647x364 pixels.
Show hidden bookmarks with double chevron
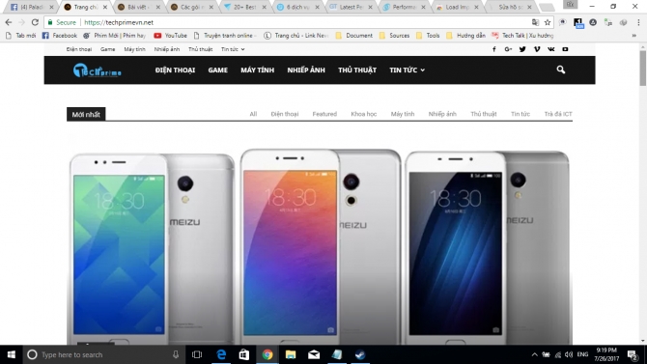pos(634,36)
